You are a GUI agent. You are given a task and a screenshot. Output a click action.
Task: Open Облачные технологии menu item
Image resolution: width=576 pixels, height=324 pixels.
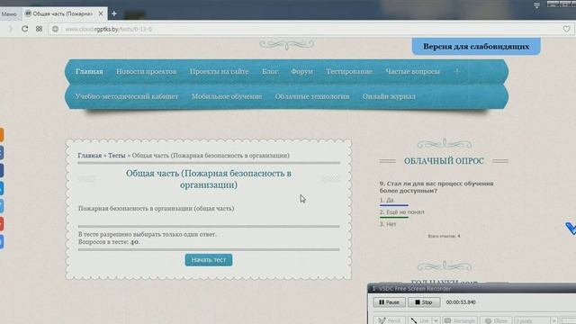[312, 96]
